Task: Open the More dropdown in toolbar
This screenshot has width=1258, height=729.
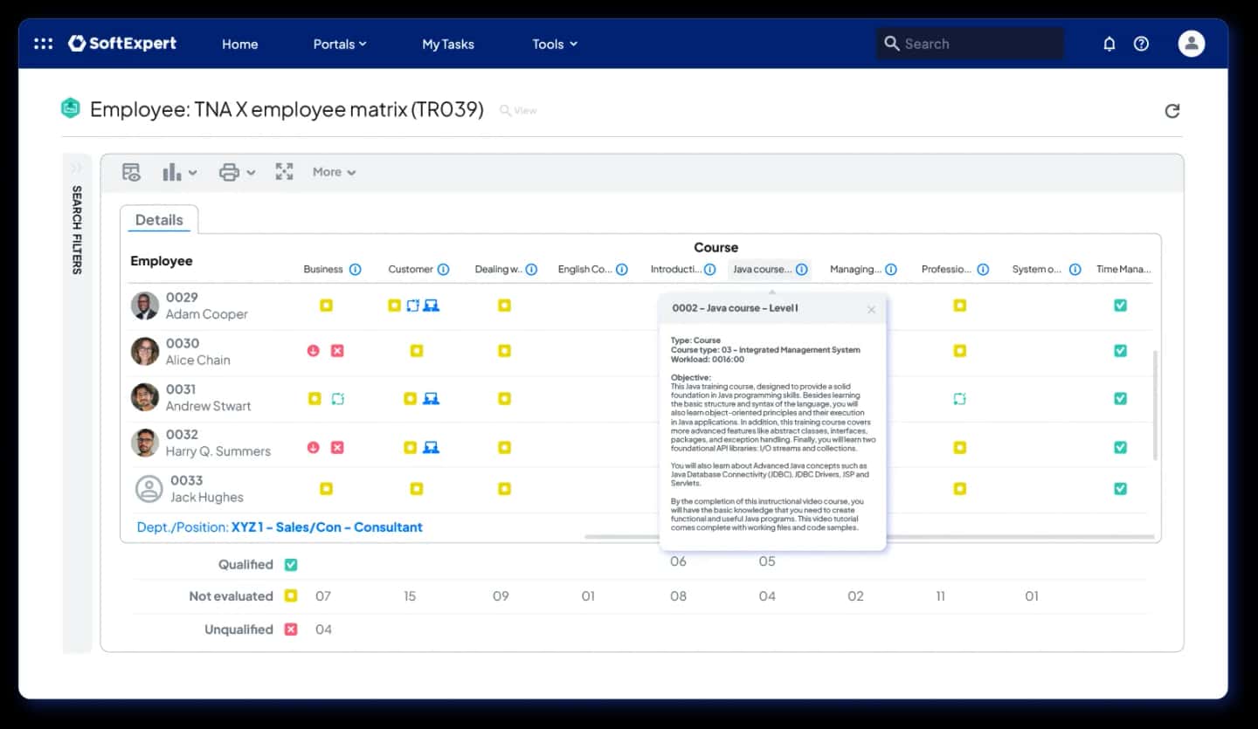Action: tap(335, 172)
